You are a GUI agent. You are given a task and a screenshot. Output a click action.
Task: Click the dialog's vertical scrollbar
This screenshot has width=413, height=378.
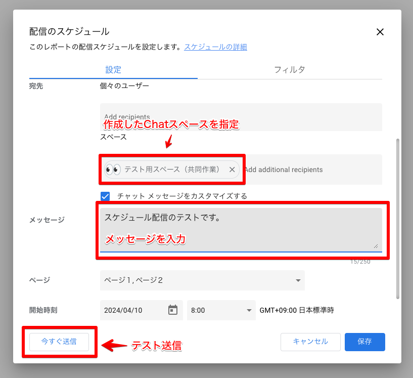point(398,218)
